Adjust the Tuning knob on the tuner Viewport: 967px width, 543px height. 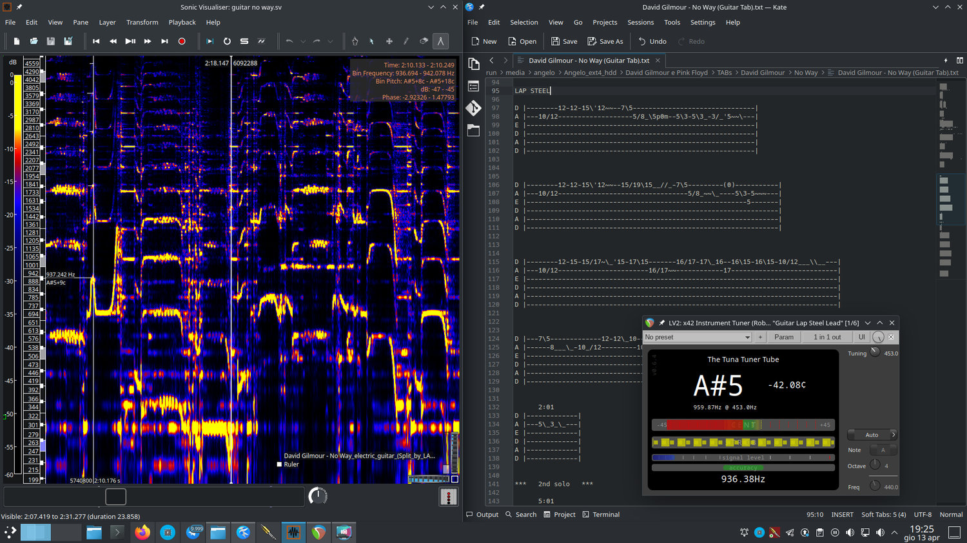875,352
